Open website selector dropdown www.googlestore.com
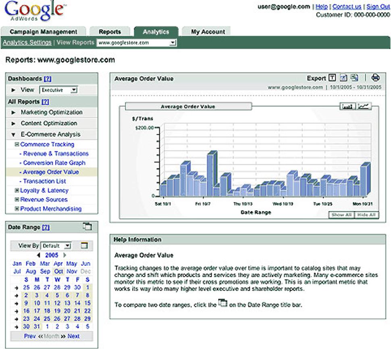Viewport: 391px width, 349px height. 137,43
